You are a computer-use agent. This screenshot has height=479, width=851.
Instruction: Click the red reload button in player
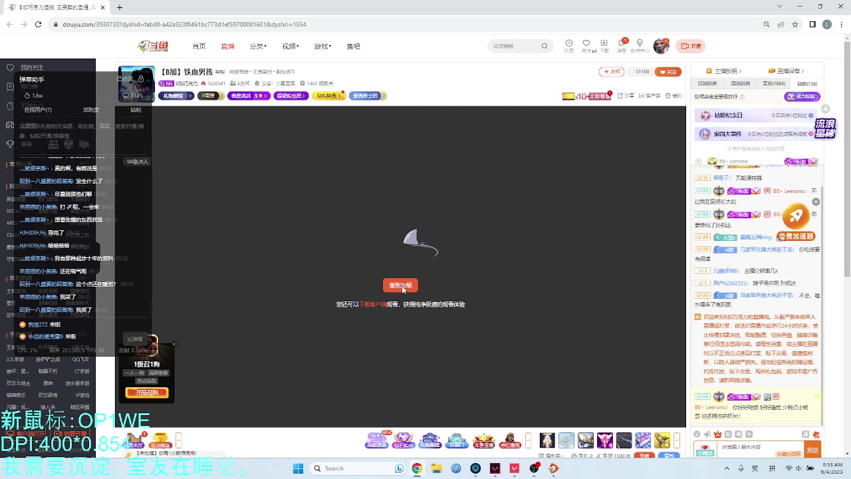pyautogui.click(x=400, y=285)
